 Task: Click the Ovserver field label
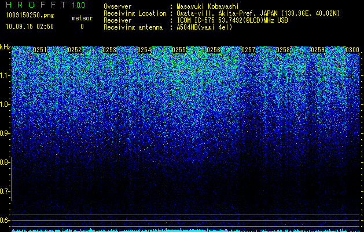[117, 6]
